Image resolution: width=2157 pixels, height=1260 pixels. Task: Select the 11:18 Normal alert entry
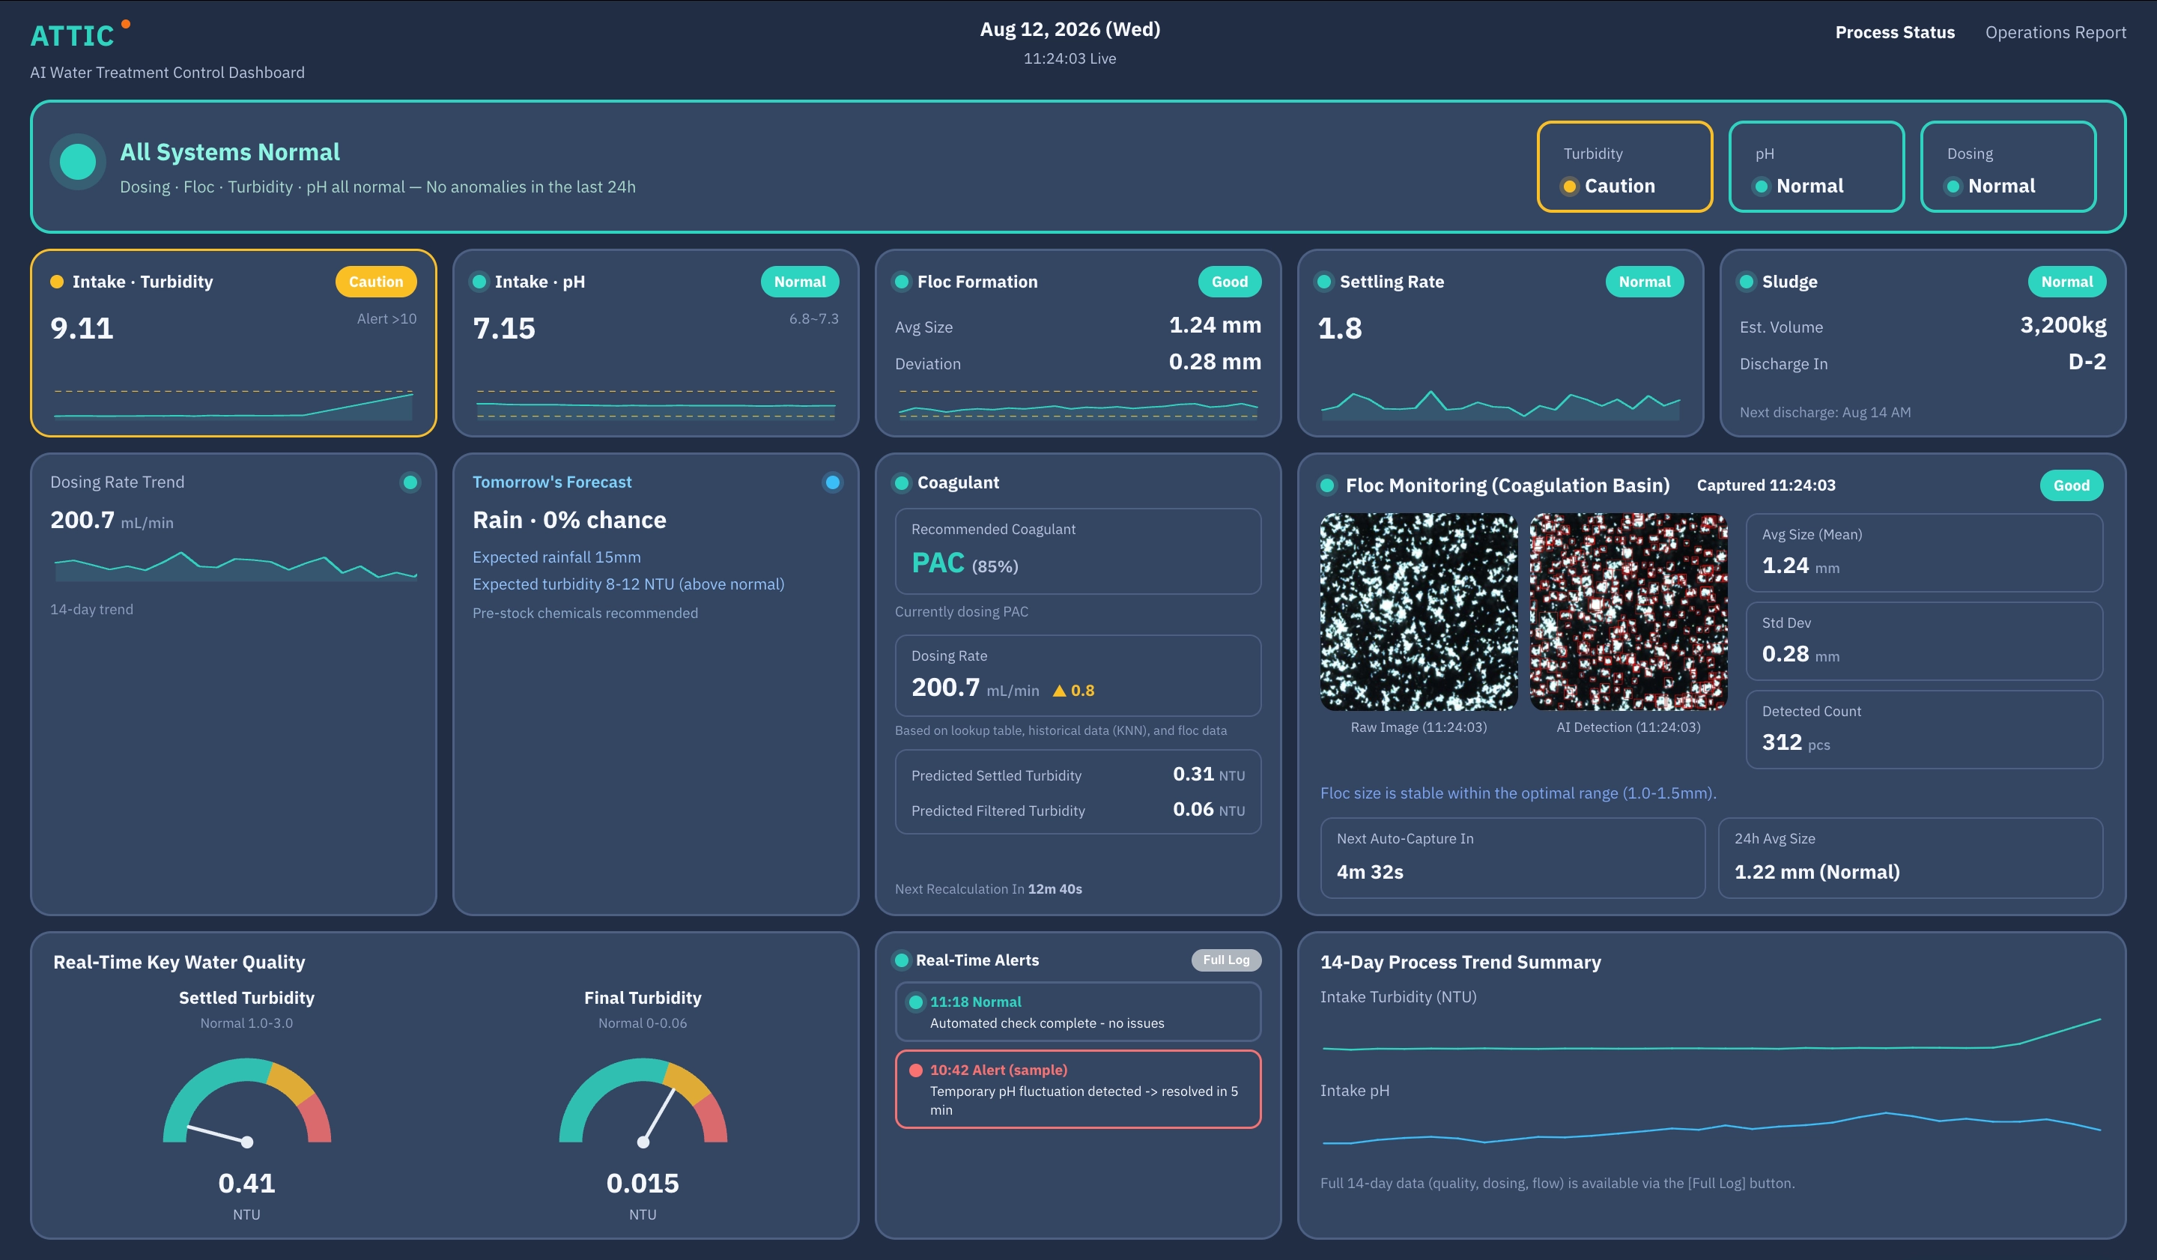[1078, 1012]
